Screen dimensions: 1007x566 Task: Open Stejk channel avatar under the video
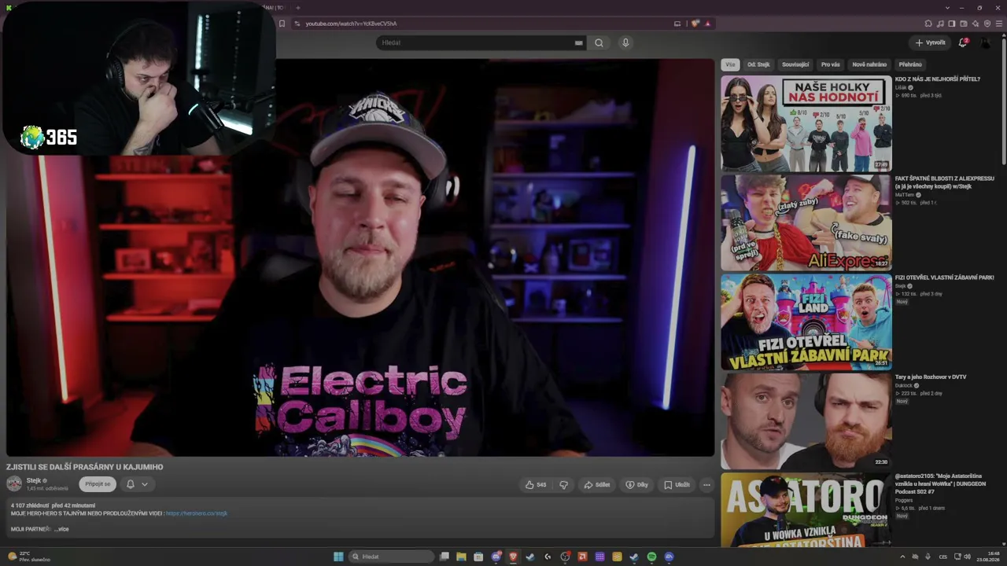(x=14, y=483)
